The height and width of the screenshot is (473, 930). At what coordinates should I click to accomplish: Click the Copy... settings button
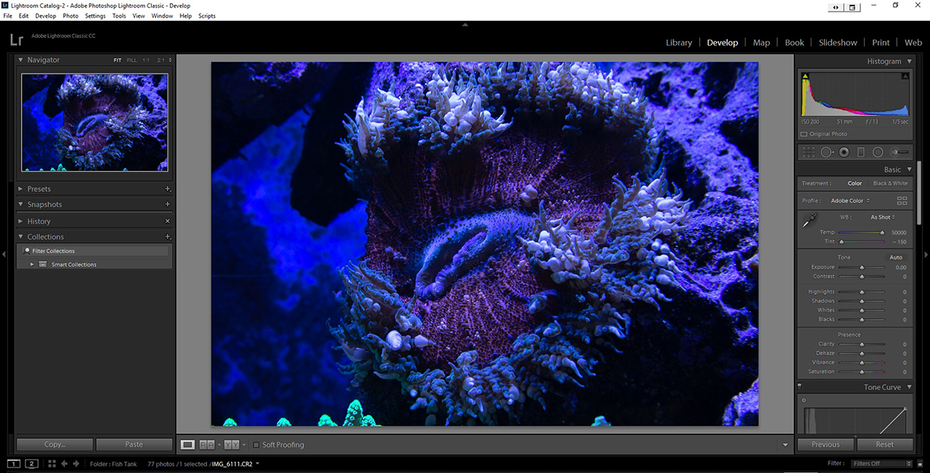pyautogui.click(x=55, y=444)
